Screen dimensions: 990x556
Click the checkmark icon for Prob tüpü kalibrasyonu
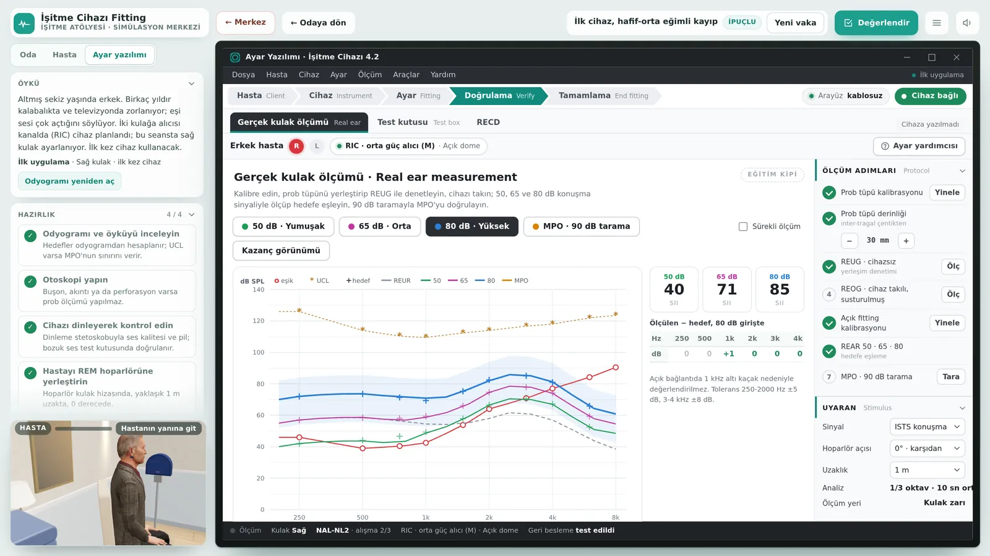pos(829,193)
